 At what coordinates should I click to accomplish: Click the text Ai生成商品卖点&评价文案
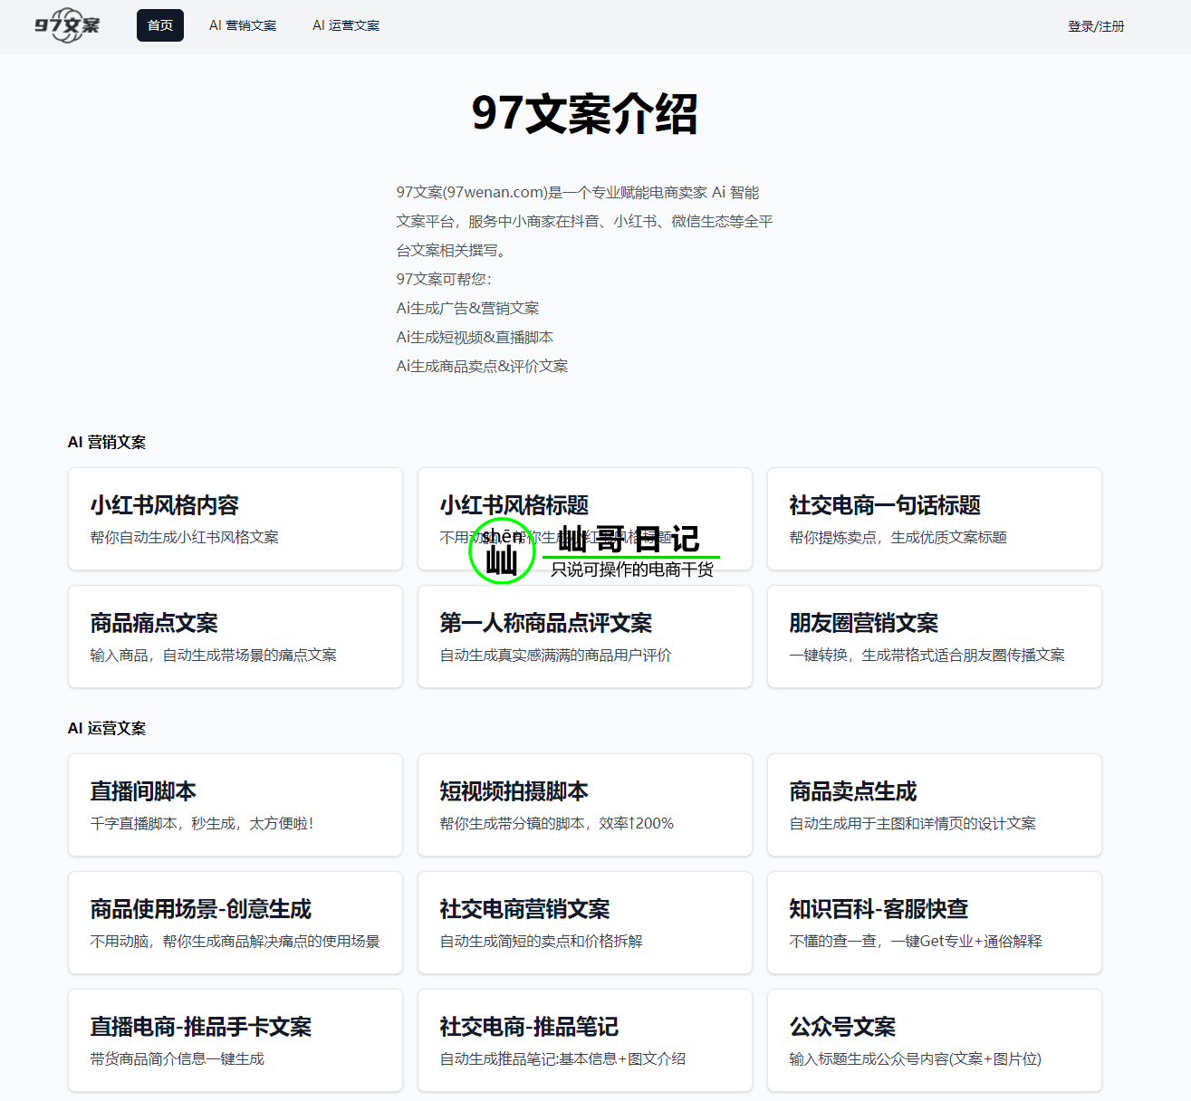482,366
